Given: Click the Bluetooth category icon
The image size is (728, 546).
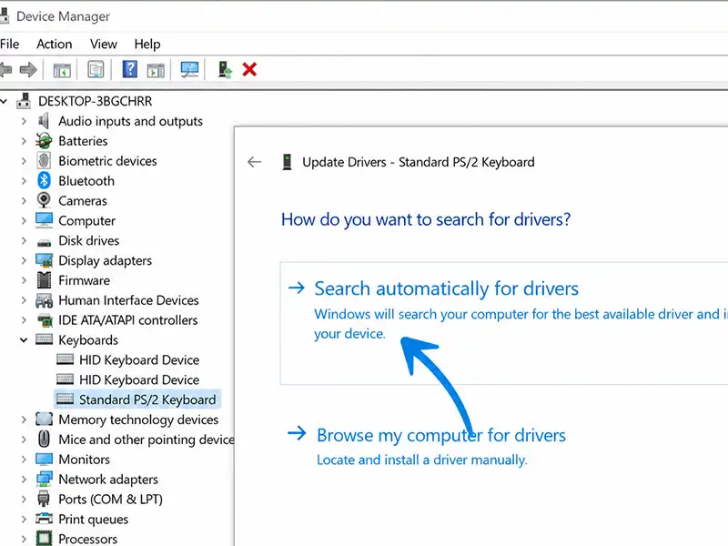Looking at the screenshot, I should pyautogui.click(x=44, y=180).
